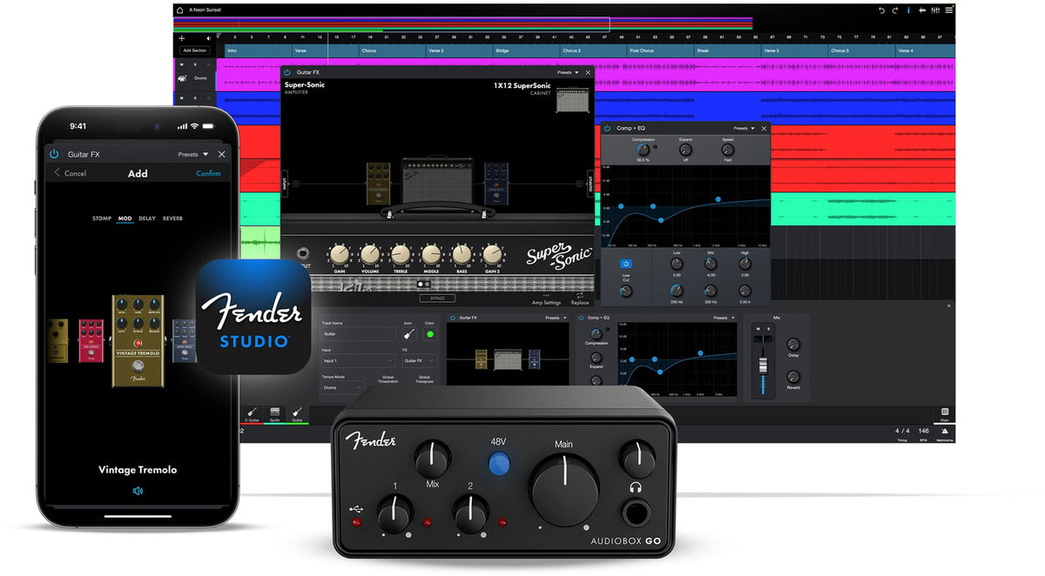Click the Mix panel Delay knob
Viewport: 1045px width, 576px height.
(793, 345)
